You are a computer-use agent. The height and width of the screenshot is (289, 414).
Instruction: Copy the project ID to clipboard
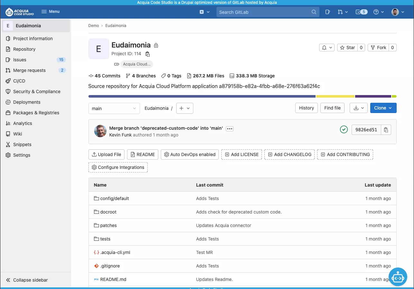148,54
